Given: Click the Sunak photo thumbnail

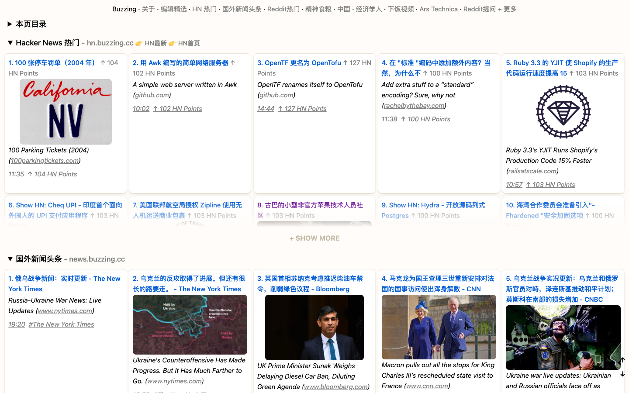Looking at the screenshot, I should [x=314, y=327].
